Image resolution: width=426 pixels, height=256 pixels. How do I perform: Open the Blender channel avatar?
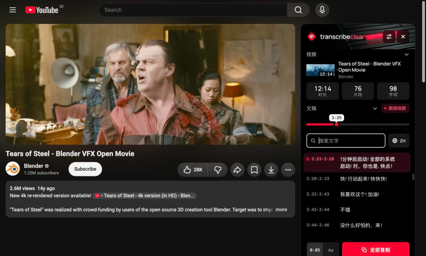tap(13, 169)
